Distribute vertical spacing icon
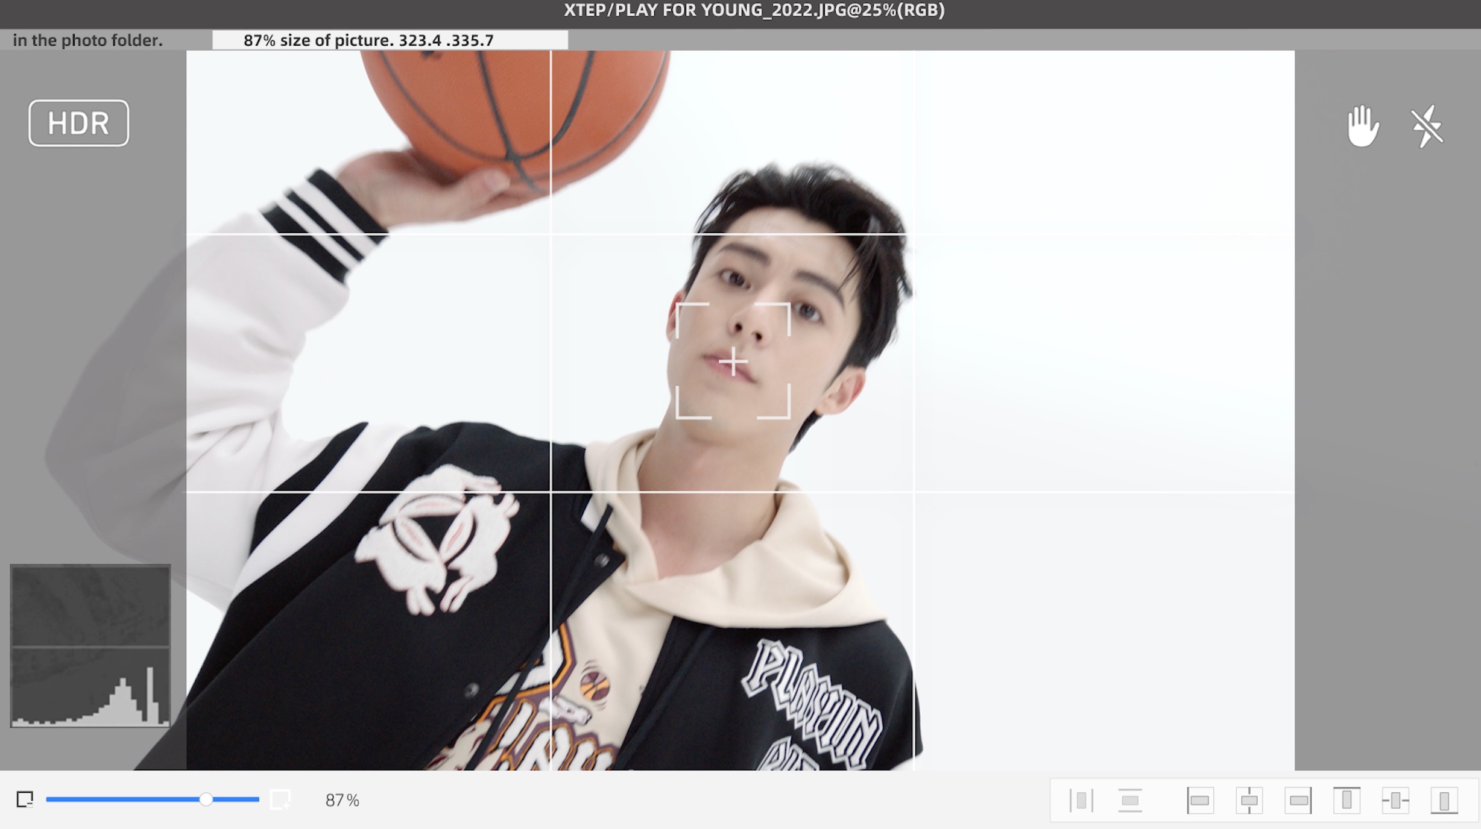This screenshot has width=1481, height=829. click(x=1130, y=801)
